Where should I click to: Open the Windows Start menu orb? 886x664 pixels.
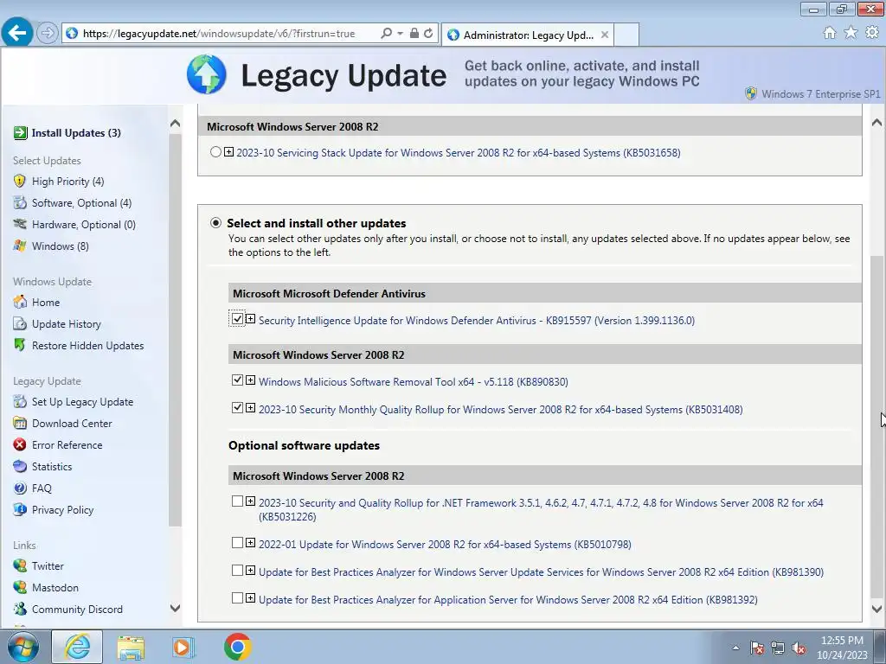(22, 648)
